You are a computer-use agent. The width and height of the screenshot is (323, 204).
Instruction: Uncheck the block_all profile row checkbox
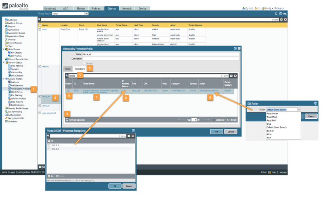40,96
